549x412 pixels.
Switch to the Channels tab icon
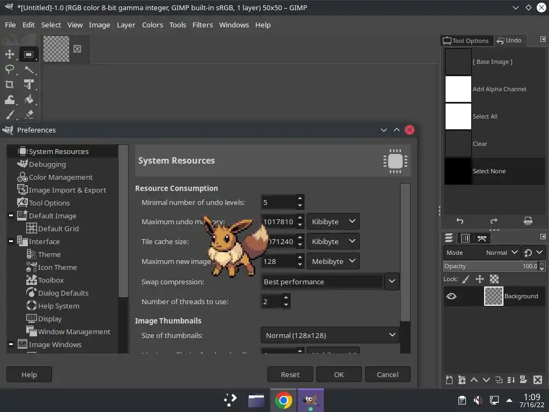click(x=465, y=238)
